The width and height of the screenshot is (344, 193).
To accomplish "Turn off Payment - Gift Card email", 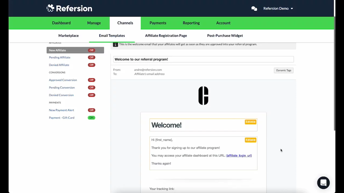I will point(91,118).
